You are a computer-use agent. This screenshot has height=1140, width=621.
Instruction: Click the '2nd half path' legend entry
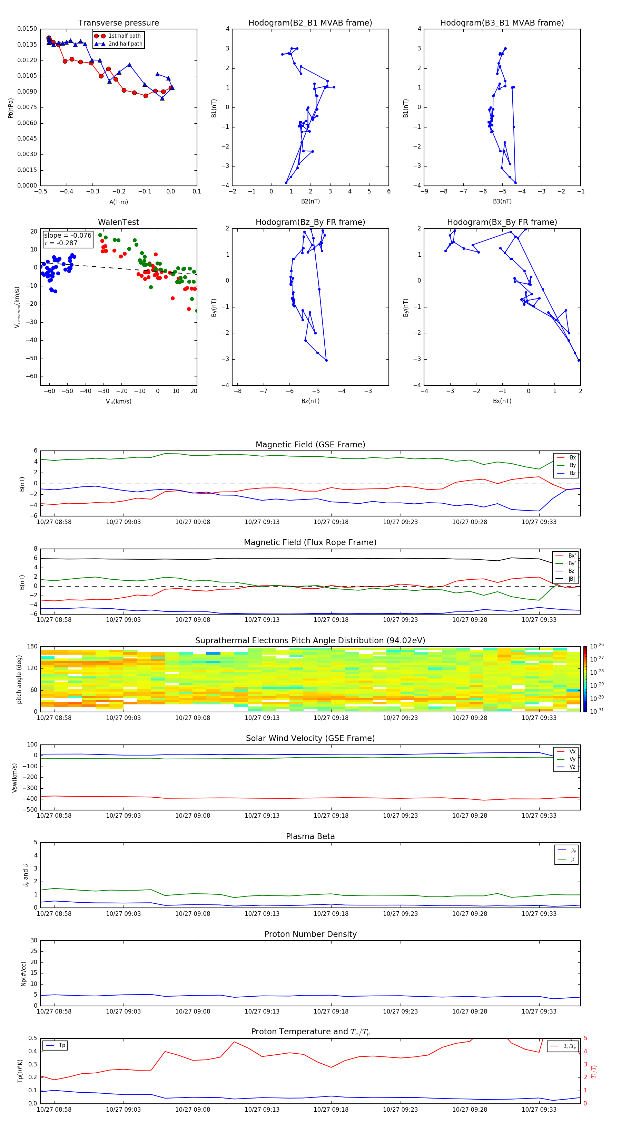point(119,44)
